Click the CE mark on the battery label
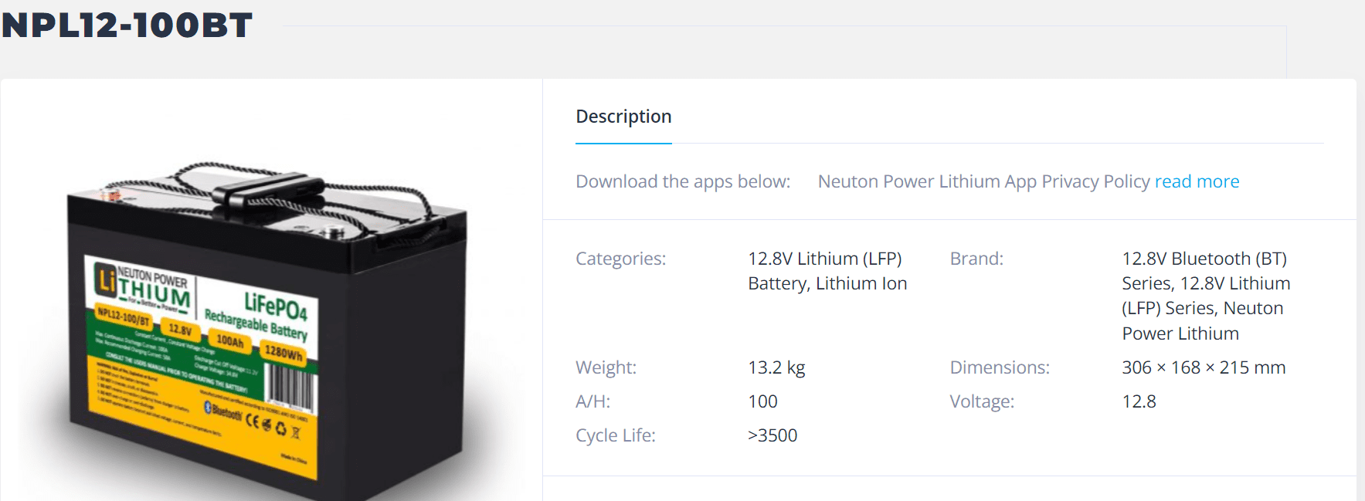This screenshot has width=1365, height=501. click(x=253, y=421)
